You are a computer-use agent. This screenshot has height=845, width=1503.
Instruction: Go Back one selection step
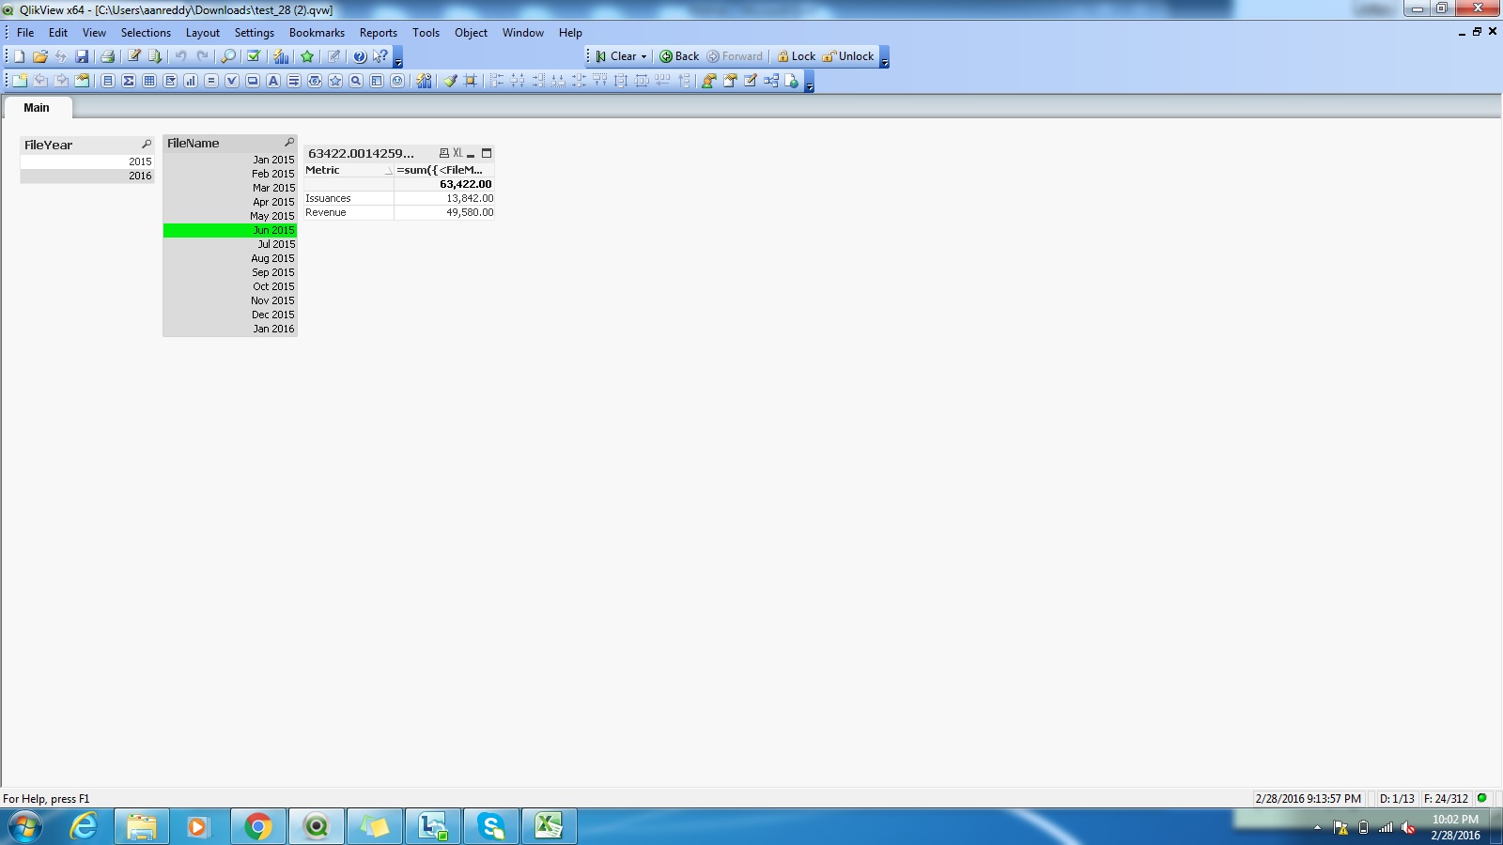click(679, 56)
